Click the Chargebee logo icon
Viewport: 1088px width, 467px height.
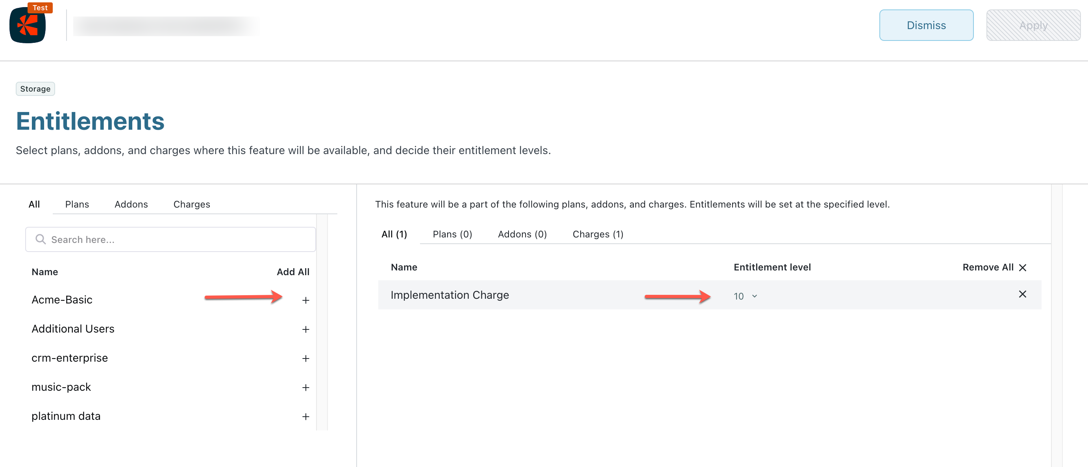[28, 25]
